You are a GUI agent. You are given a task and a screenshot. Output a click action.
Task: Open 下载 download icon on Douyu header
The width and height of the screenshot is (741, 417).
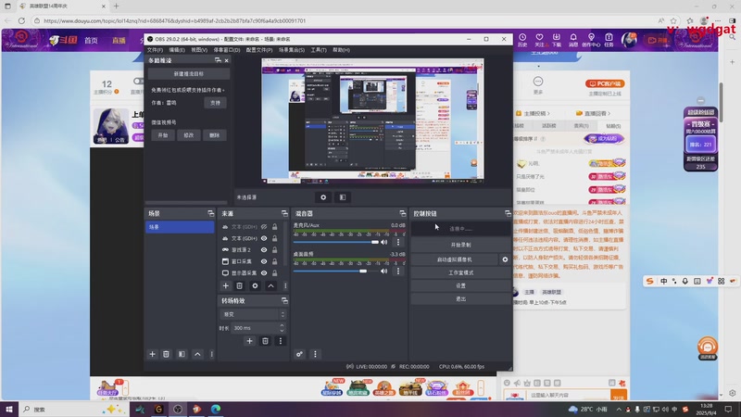point(557,40)
